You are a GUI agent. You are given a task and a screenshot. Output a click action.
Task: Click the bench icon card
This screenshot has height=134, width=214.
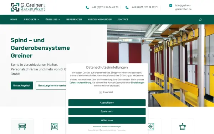[22, 126]
